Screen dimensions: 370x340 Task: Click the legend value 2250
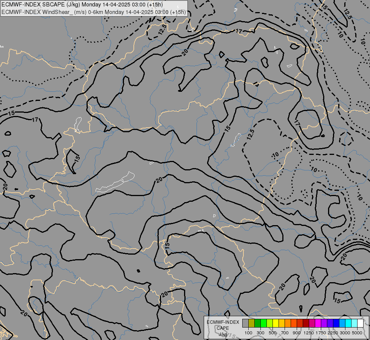pos(333,333)
